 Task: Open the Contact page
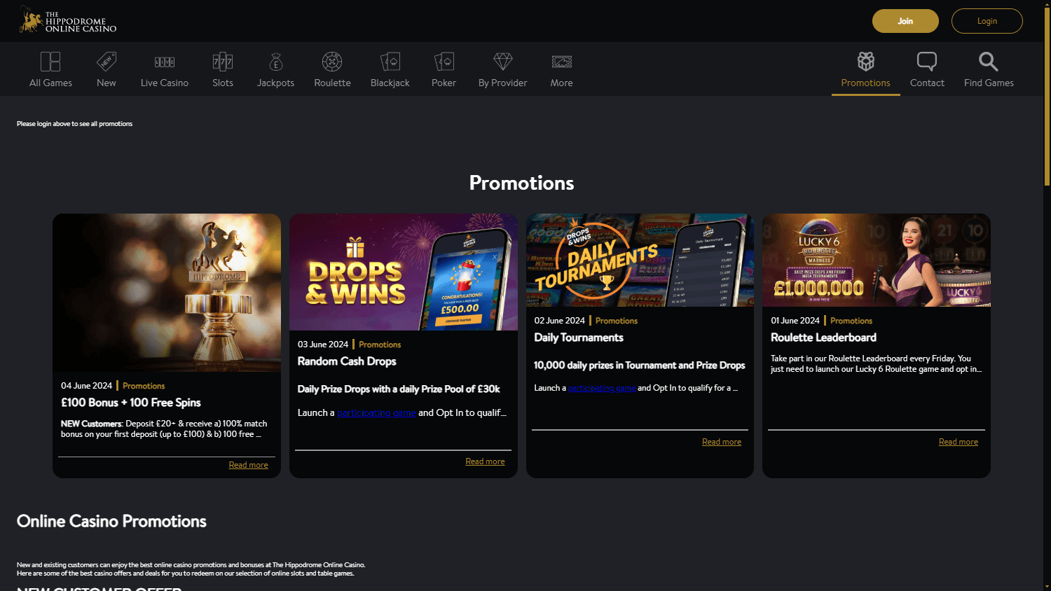point(926,69)
